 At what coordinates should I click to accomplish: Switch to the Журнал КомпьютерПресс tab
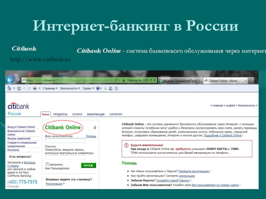(181, 81)
